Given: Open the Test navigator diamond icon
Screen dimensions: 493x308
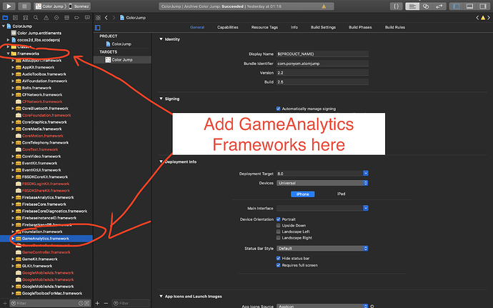Looking at the screenshot, I should point(56,18).
